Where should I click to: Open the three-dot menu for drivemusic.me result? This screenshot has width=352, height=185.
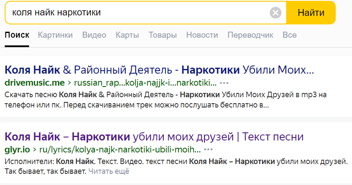click(224, 83)
